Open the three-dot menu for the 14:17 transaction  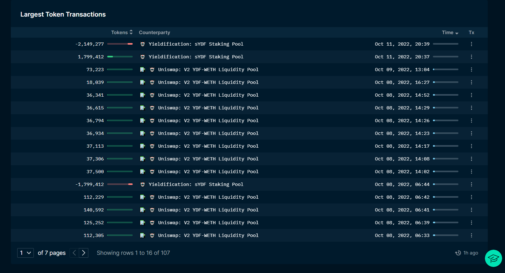tap(472, 146)
